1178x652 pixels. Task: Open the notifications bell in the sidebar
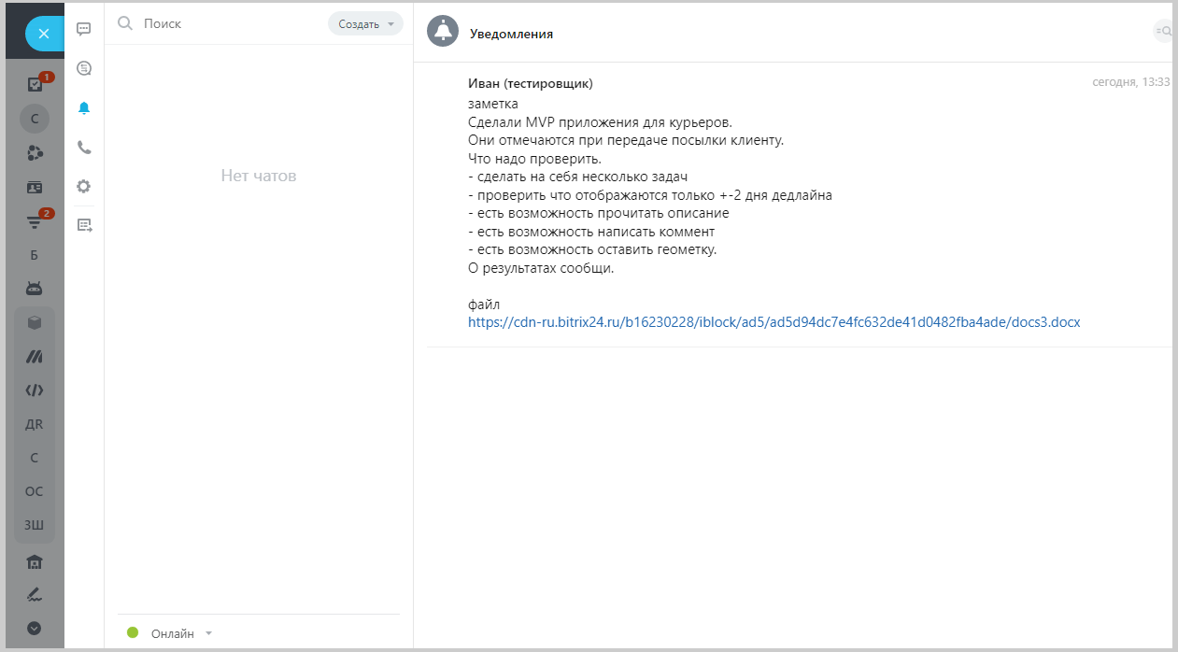84,108
